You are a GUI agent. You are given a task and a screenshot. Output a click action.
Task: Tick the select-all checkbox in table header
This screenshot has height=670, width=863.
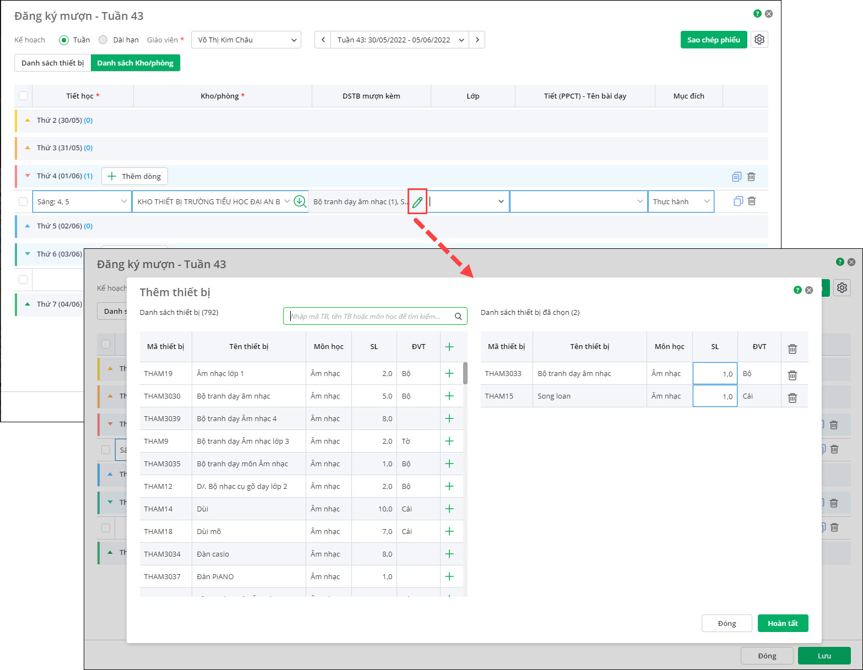(23, 96)
